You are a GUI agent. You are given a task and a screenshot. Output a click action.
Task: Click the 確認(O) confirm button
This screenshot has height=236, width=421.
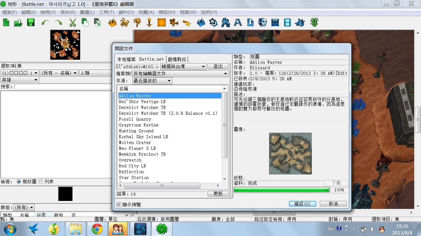tap(303, 204)
